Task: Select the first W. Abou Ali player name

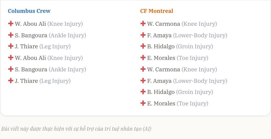Action: (x=30, y=24)
